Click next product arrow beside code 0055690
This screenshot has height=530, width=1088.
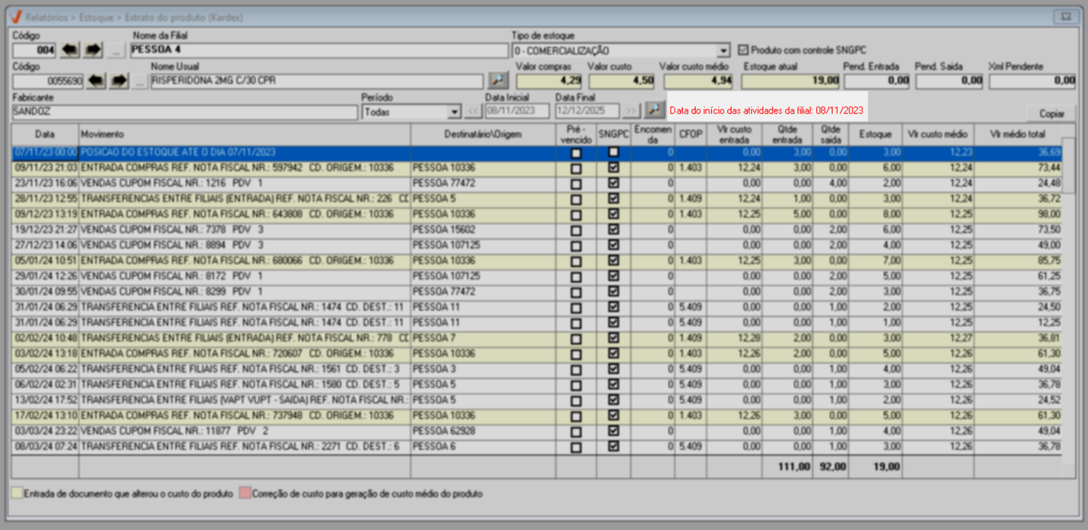point(119,81)
